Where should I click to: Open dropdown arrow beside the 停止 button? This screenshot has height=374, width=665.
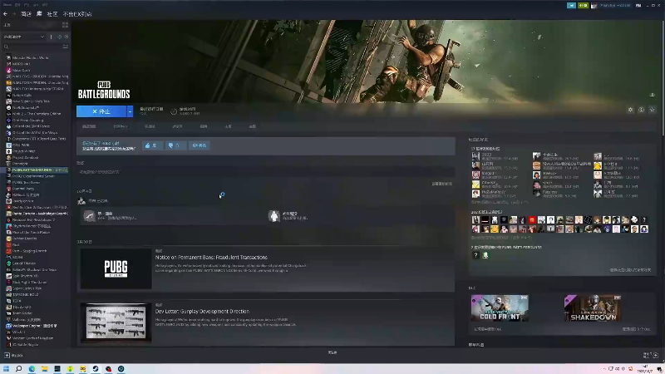[130, 111]
